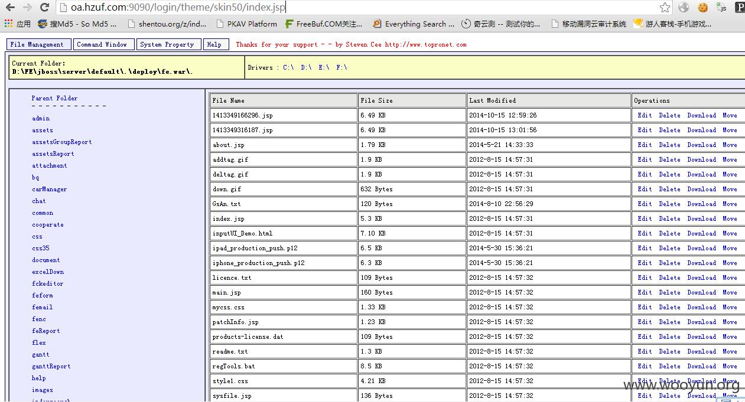745x402 pixels.
Task: Switch to drive F:\
Action: (x=341, y=68)
